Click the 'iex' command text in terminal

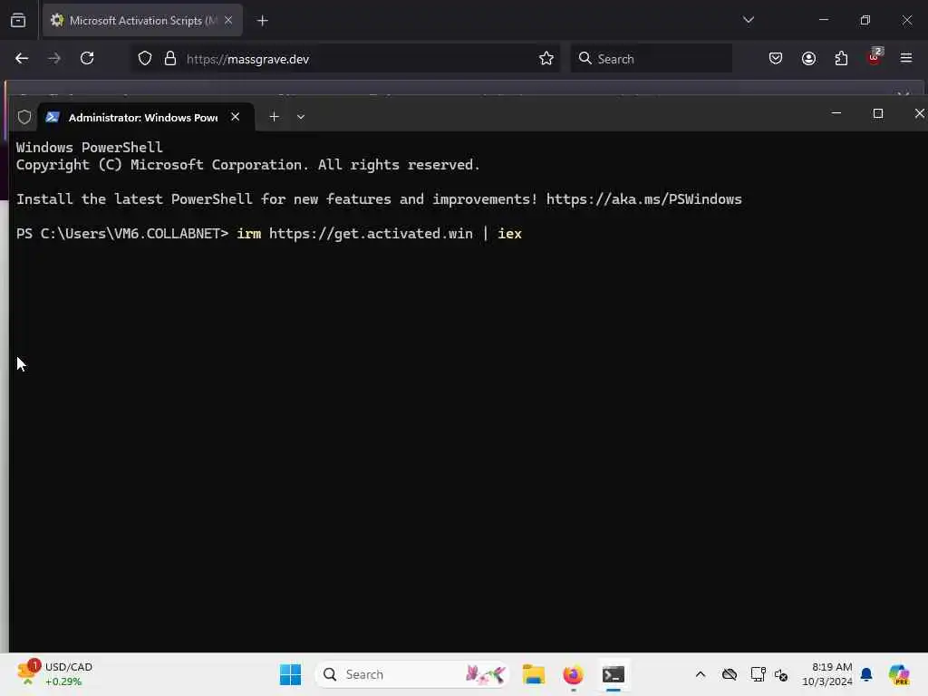coord(509,234)
